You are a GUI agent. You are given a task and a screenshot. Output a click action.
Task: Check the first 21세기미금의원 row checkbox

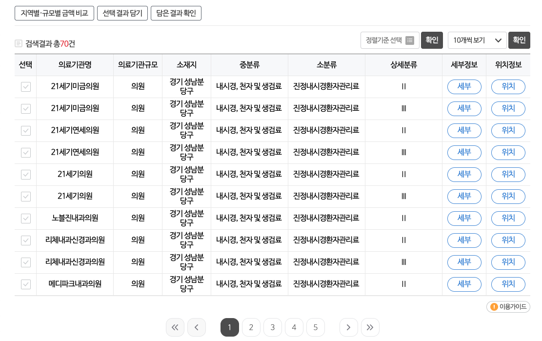(x=25, y=86)
